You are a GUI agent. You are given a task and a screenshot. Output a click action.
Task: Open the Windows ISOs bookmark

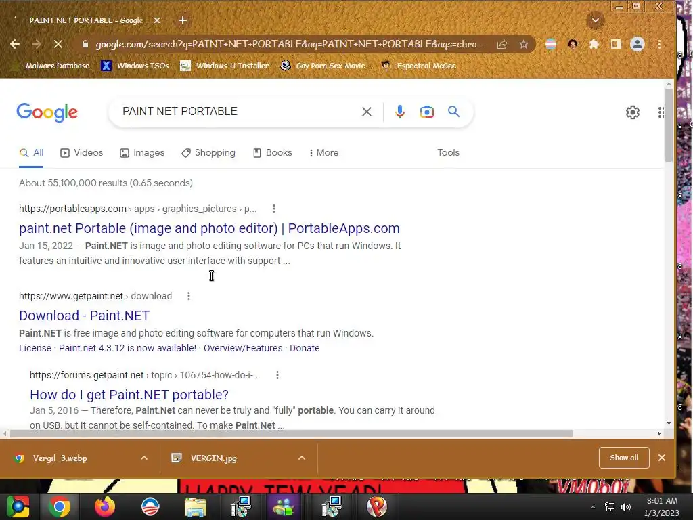(x=135, y=66)
